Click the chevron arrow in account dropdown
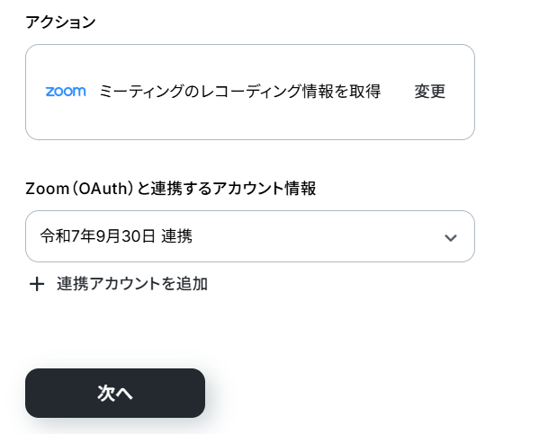Viewport: 548px width, 434px height. 451,237
